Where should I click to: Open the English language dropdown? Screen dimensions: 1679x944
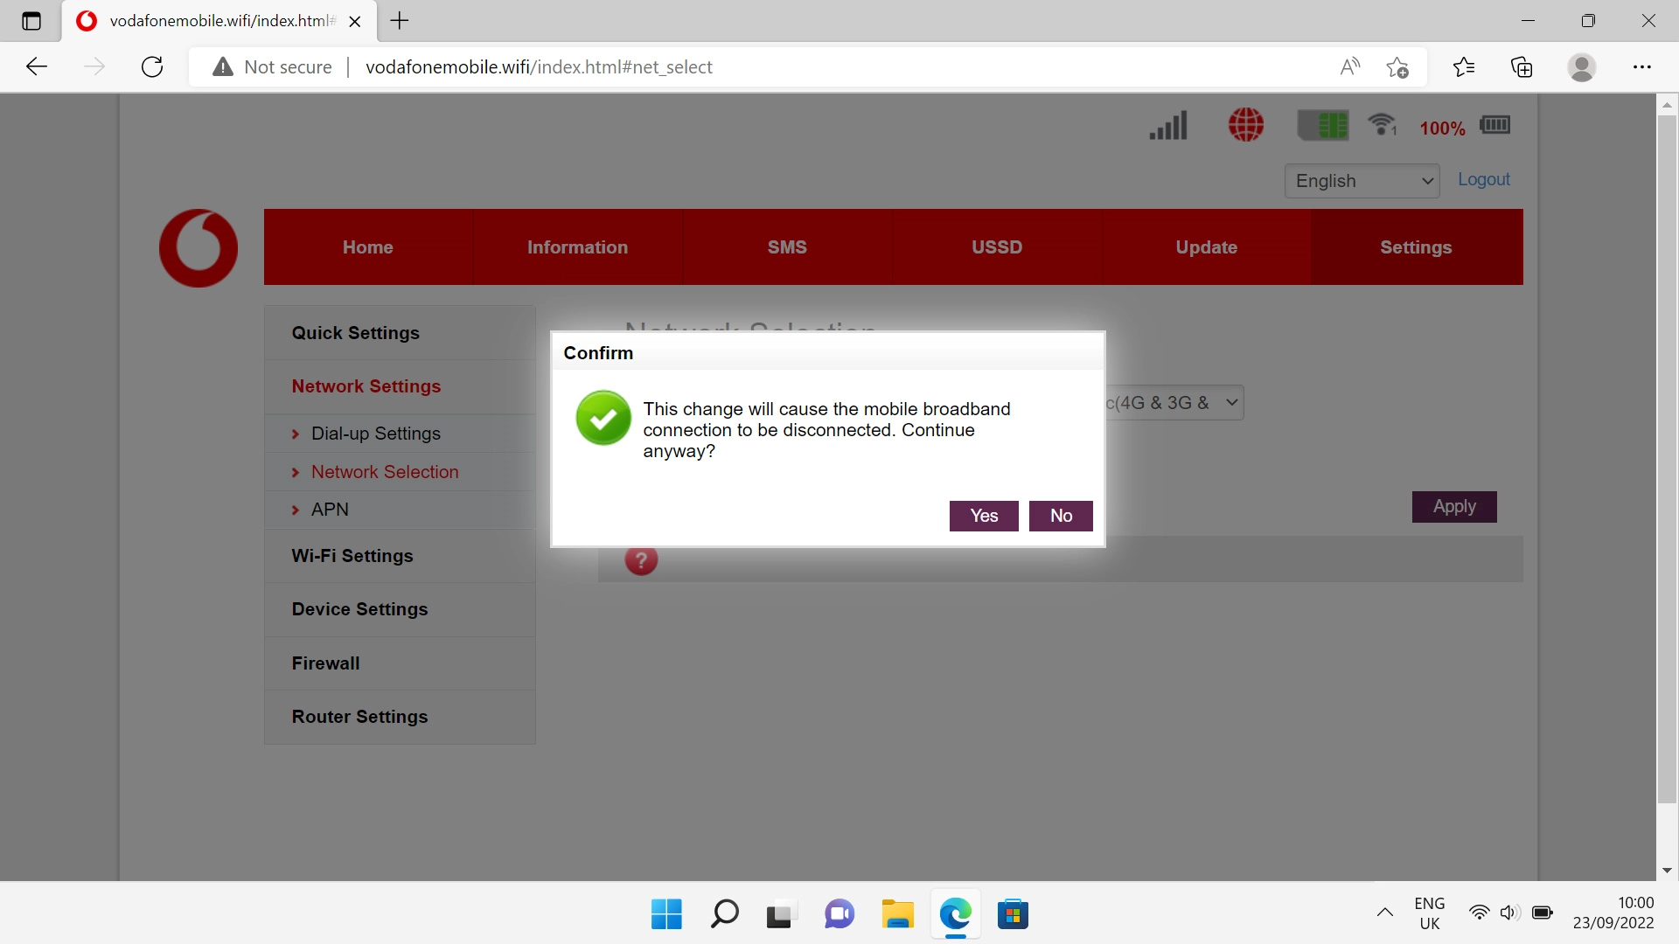1362,181
